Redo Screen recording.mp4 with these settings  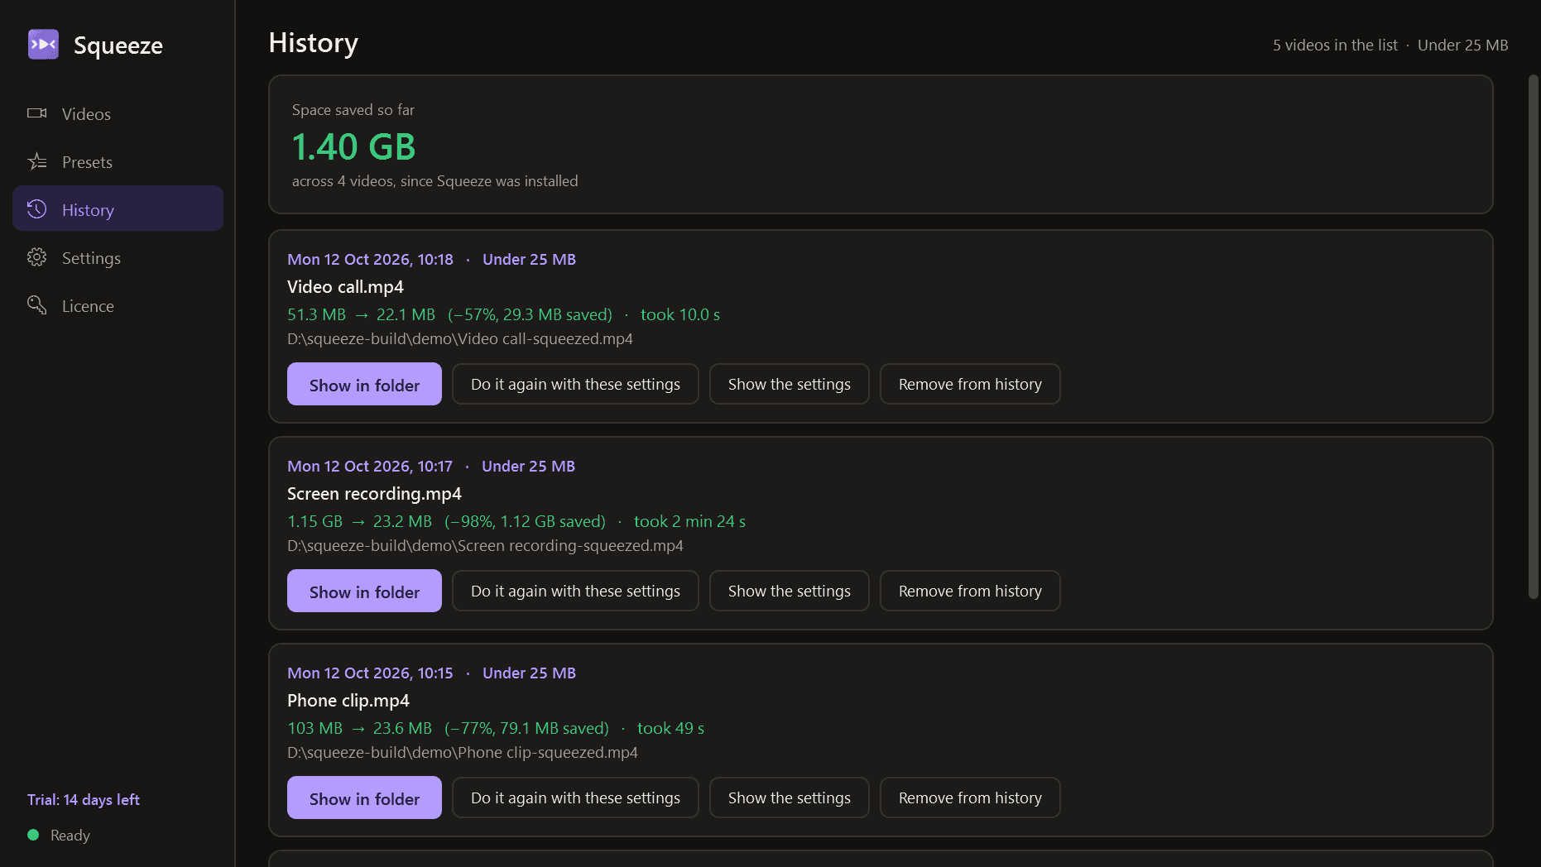point(575,591)
